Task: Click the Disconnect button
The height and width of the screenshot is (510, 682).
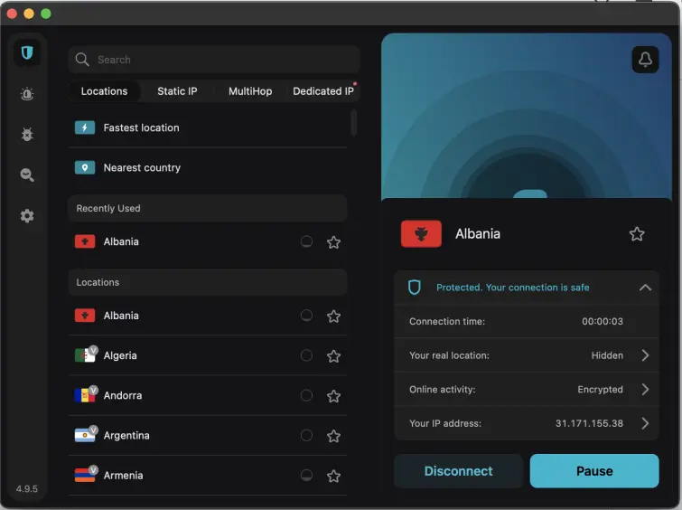Action: point(459,471)
